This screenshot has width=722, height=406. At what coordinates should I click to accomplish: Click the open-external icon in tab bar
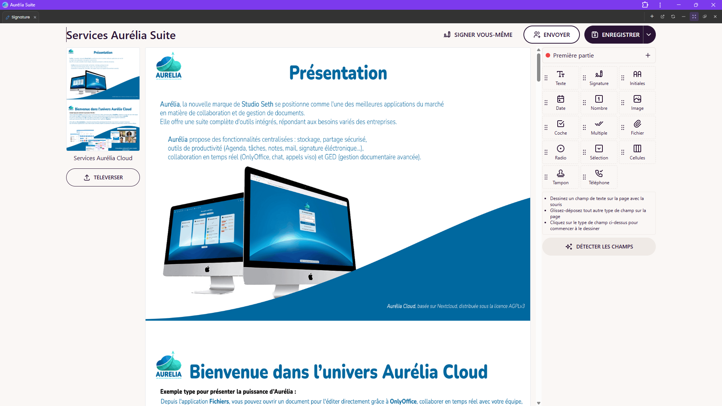click(x=663, y=17)
